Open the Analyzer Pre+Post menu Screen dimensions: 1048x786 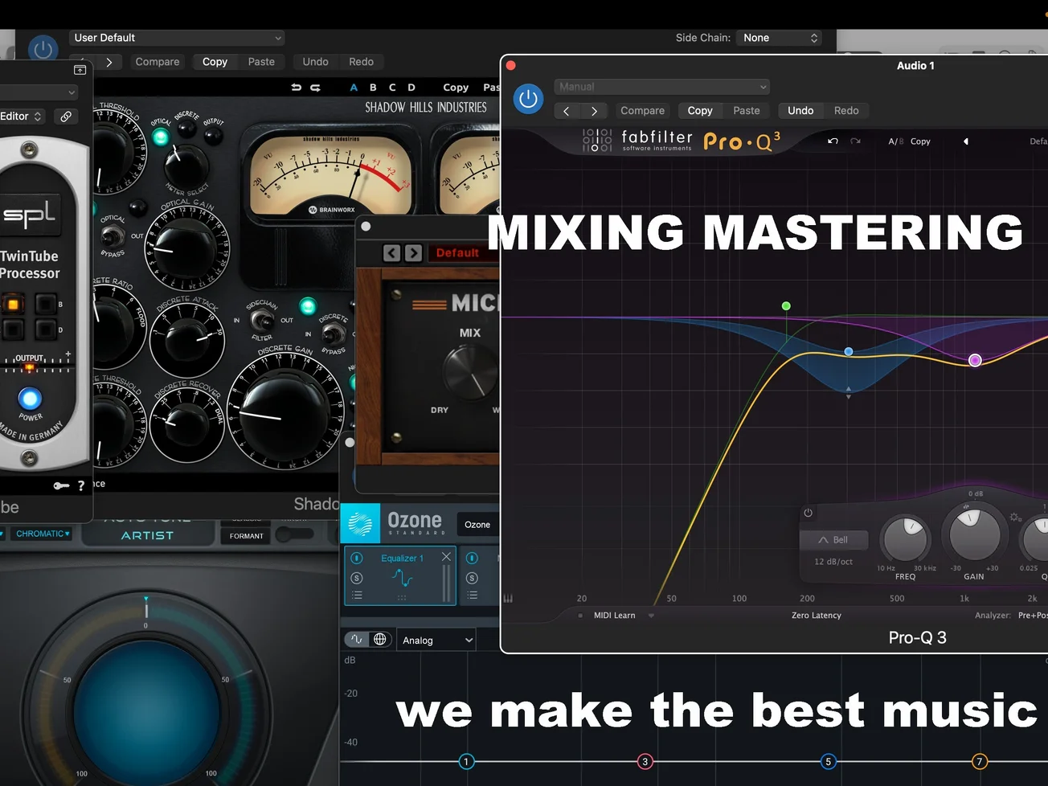coord(1033,616)
